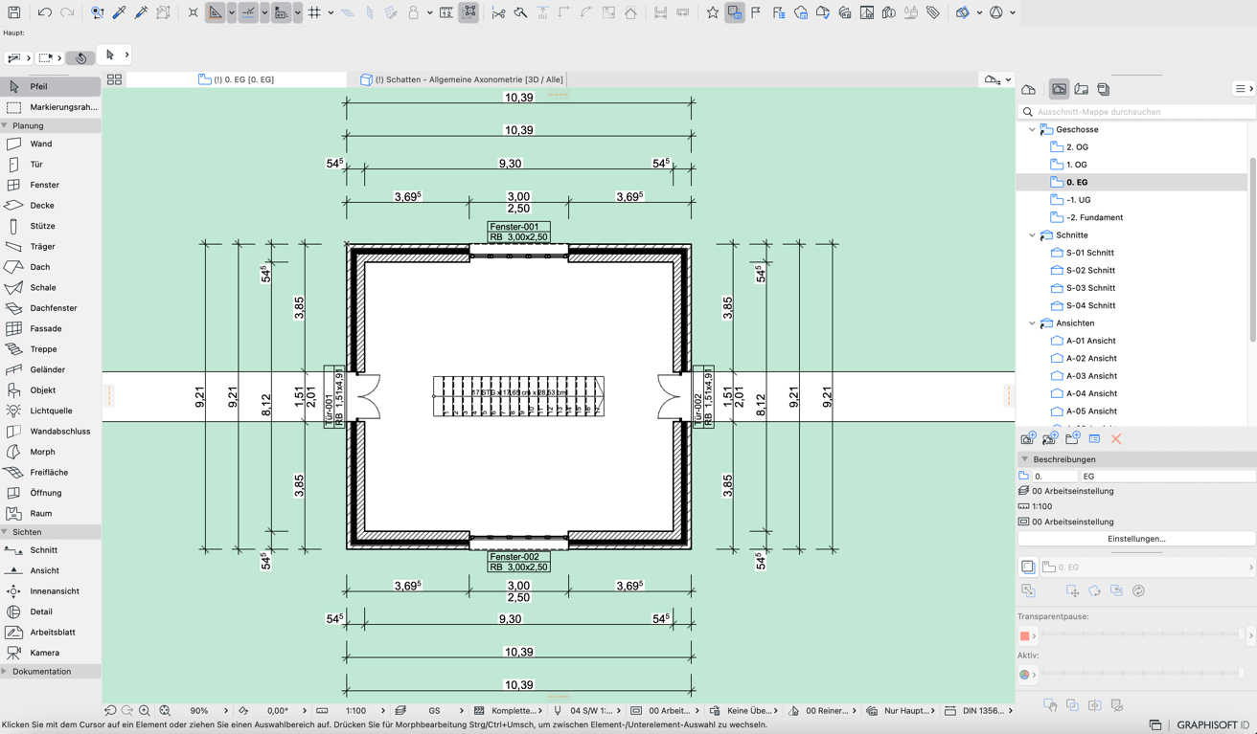Switch navigator to Layoutbuch icon
Image resolution: width=1257 pixels, height=734 pixels.
(x=1081, y=89)
